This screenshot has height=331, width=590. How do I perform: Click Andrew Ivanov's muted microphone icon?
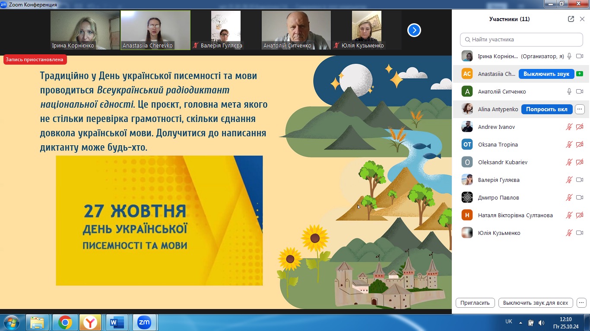point(569,127)
